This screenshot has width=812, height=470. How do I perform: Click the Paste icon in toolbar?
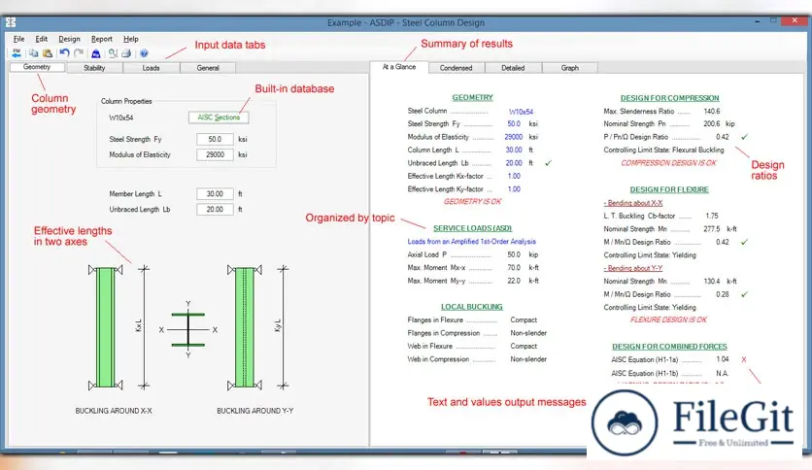coord(48,52)
